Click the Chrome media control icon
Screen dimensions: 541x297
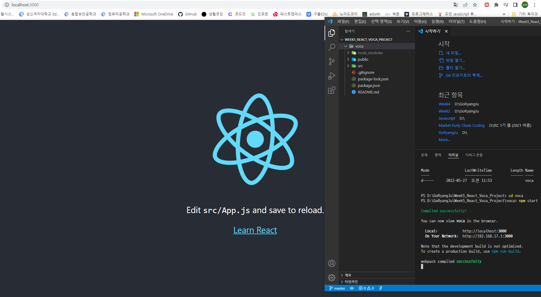point(506,5)
